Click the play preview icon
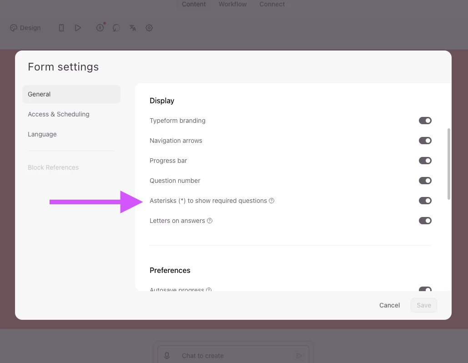 coord(78,28)
